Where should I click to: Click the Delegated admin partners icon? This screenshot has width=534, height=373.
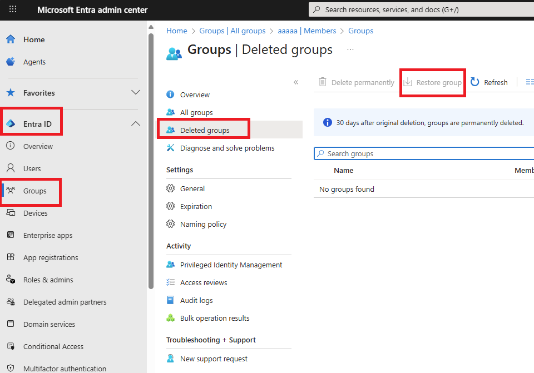pyautogui.click(x=11, y=301)
